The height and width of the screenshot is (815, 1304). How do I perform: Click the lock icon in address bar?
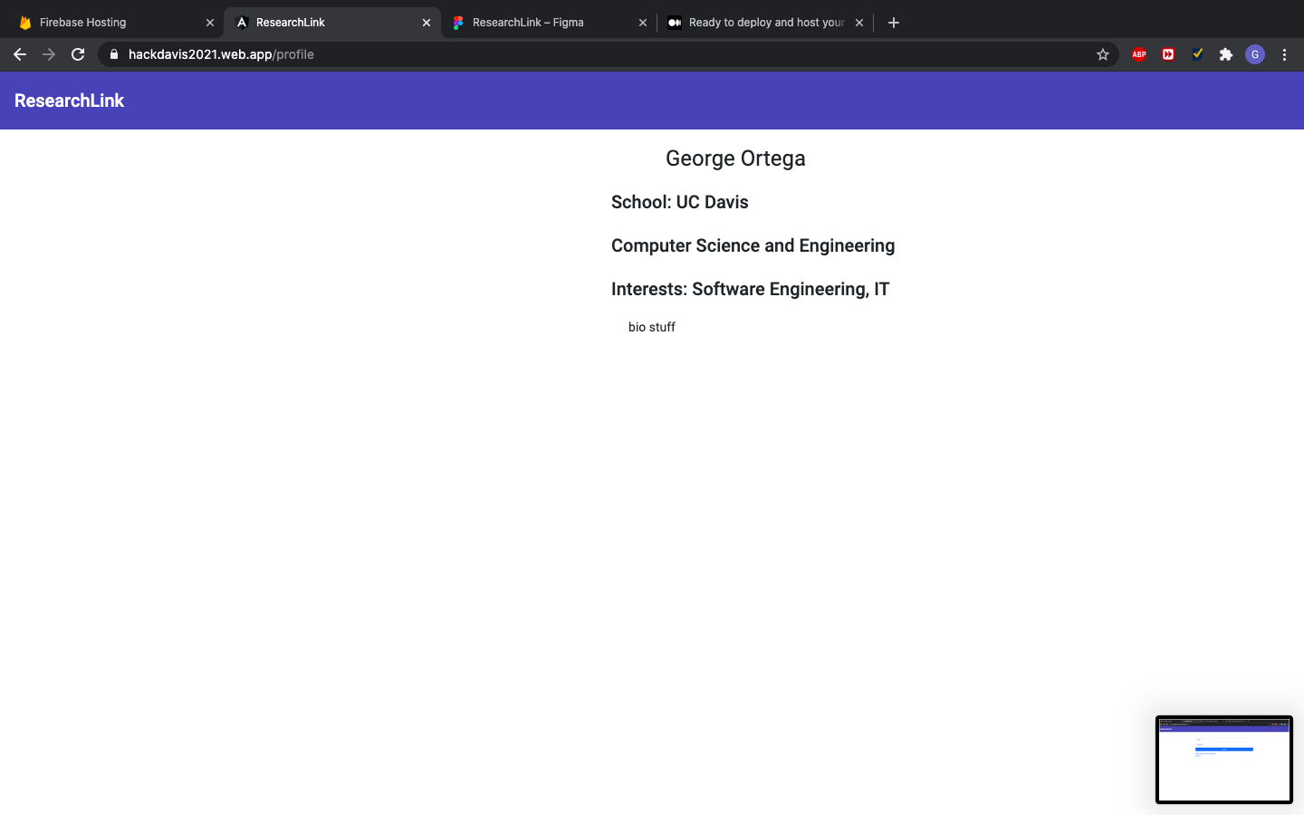click(x=114, y=54)
